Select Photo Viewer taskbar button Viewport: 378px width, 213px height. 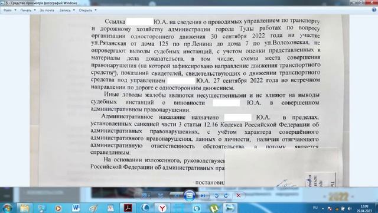click(230, 208)
